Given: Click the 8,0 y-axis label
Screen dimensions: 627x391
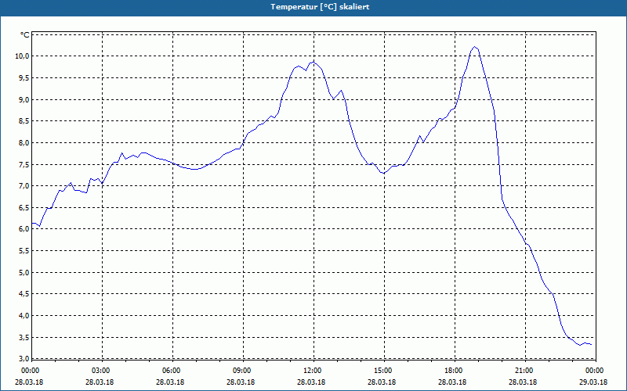Looking at the screenshot, I should click(24, 143).
